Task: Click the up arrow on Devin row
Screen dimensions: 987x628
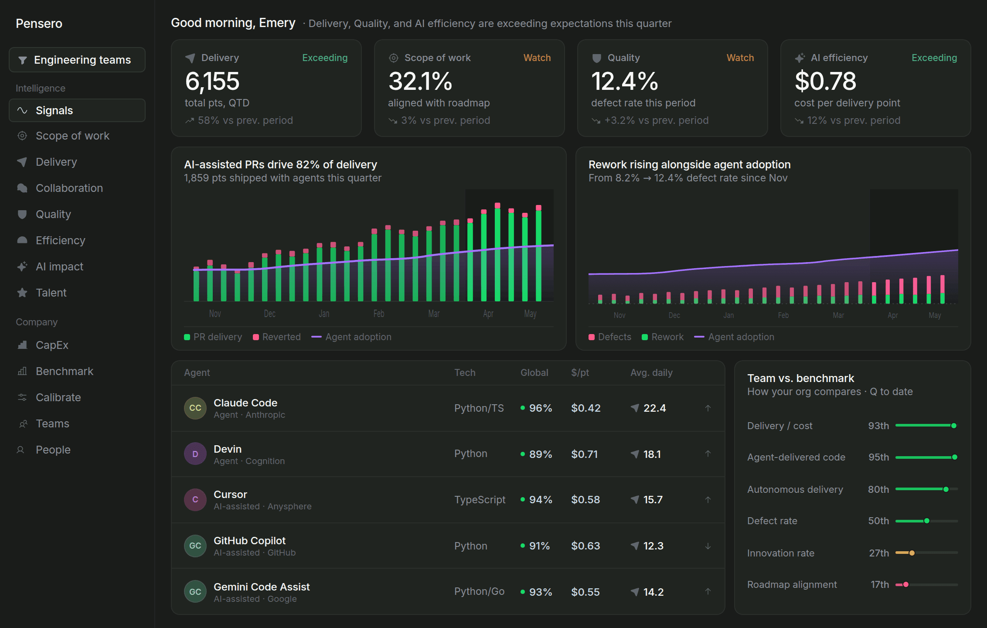Action: [708, 454]
